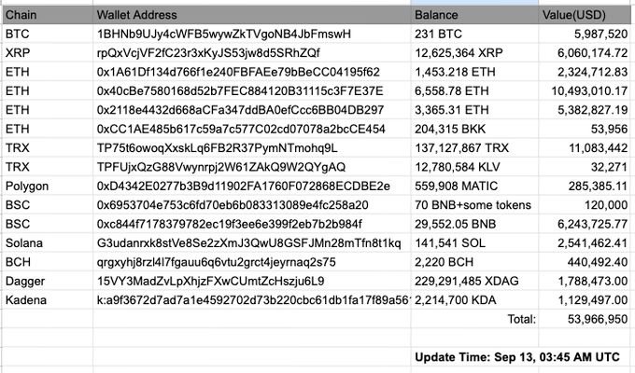Select the 204,315 BKK balance cell

pyautogui.click(x=474, y=129)
